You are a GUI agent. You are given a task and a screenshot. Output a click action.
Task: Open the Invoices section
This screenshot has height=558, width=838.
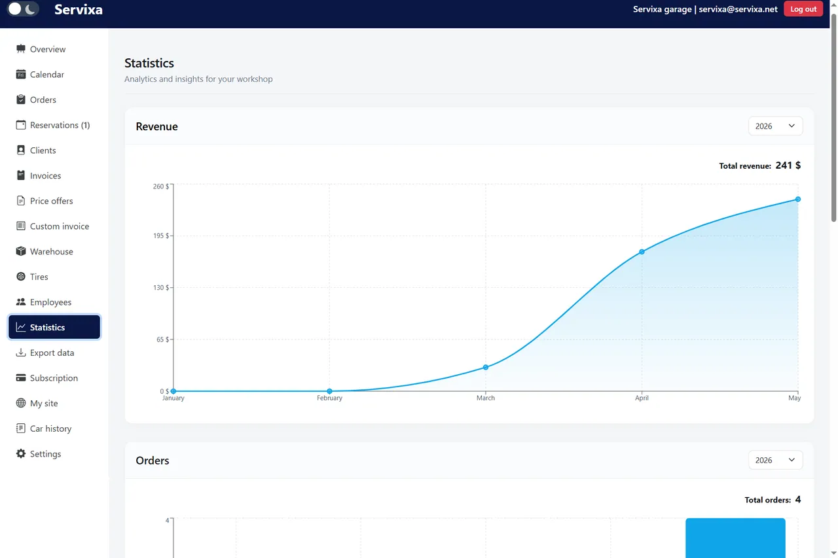coord(54,175)
